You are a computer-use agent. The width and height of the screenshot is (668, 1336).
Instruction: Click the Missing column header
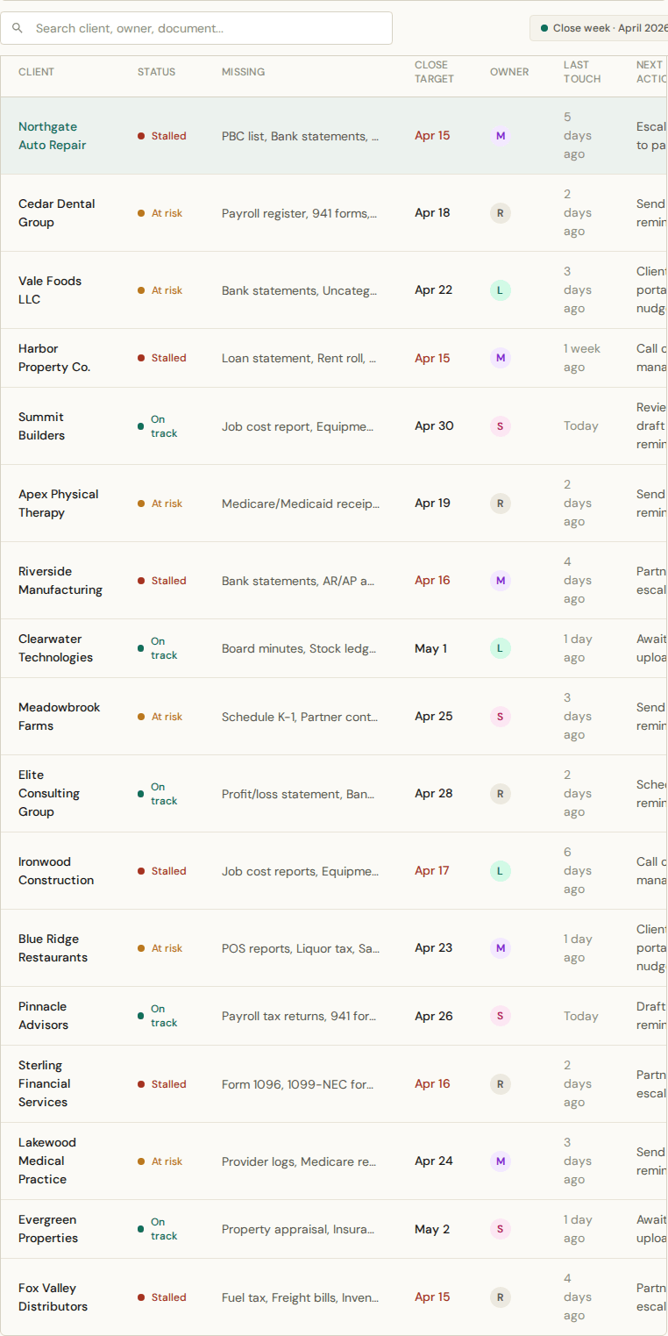click(x=243, y=72)
